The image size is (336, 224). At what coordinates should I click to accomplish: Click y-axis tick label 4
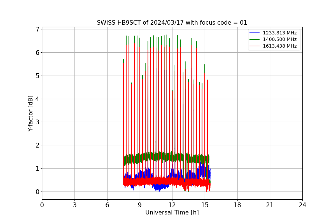point(37,99)
